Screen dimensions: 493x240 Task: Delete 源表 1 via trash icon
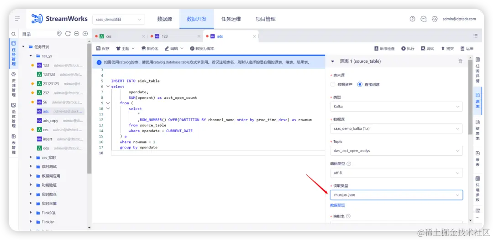[460, 61]
